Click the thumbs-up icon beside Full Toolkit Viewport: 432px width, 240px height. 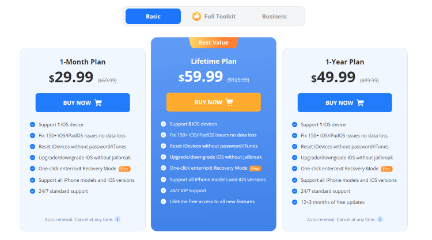tap(196, 16)
